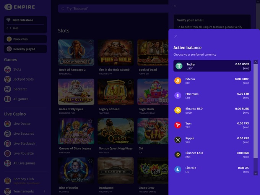The width and height of the screenshot is (260, 195).
Task: Favourite Legacy of Dead with star
Action: (x=130, y=82)
